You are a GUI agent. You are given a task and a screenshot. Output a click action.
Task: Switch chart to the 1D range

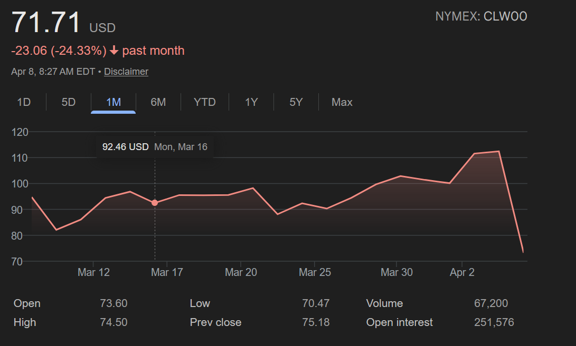click(x=24, y=102)
